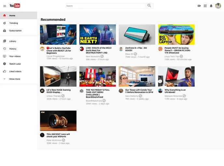224x166 pixels.
Task: Open title Our Texas Loft Condo Tour
Action: pos(139,91)
